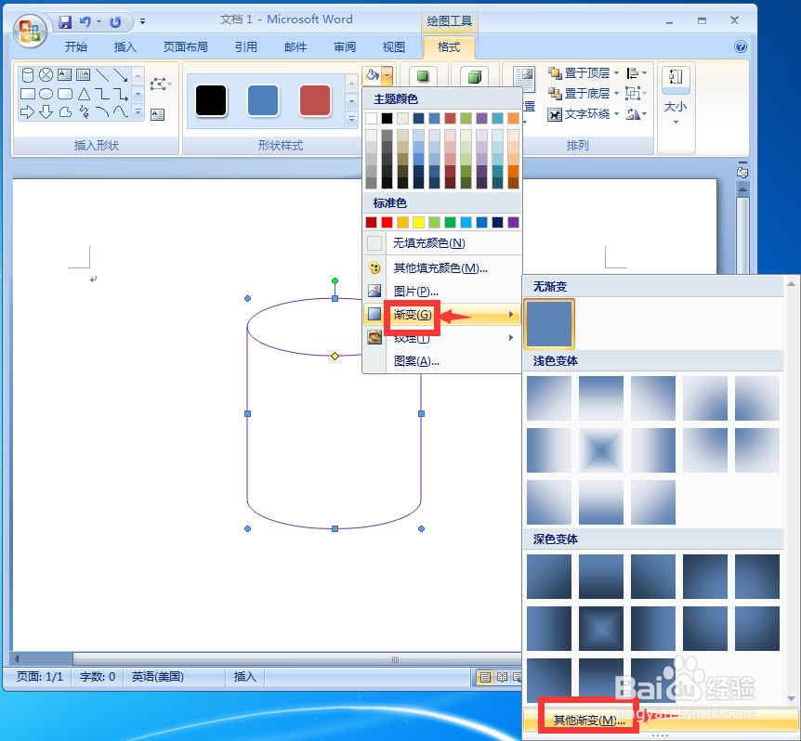The height and width of the screenshot is (741, 801).
Task: Click the Position icon in Arrange group
Action: tap(524, 80)
